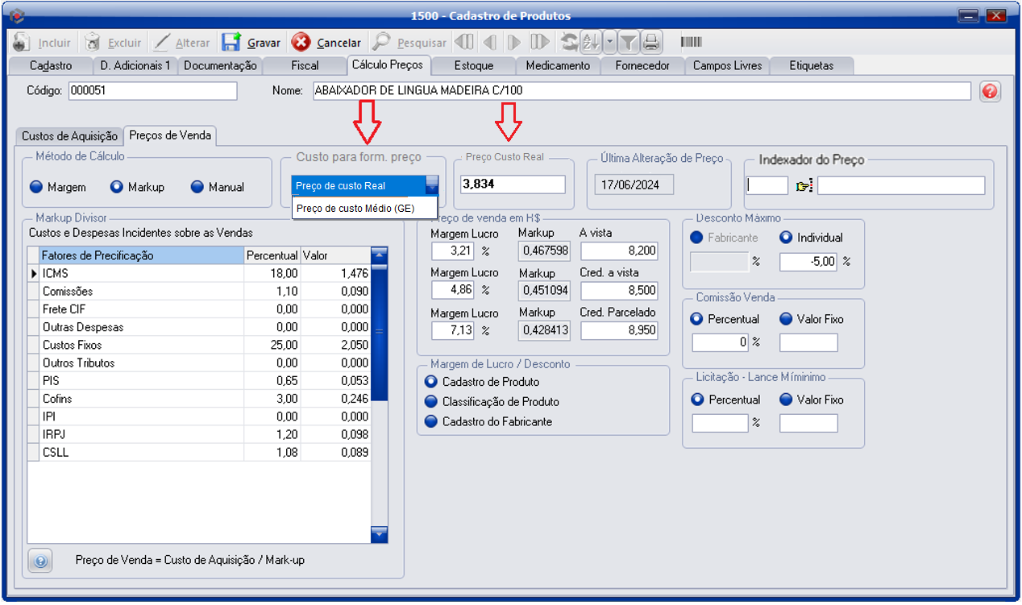Open the sort order dropdown arrow

pos(609,42)
